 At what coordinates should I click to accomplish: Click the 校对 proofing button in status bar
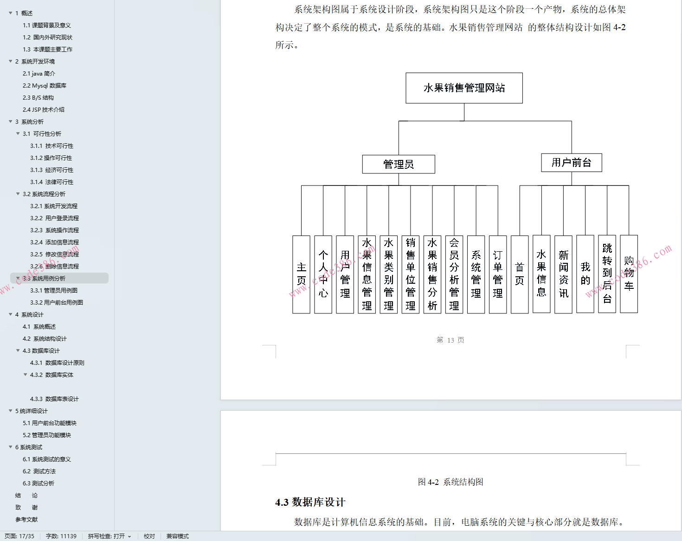tap(149, 536)
